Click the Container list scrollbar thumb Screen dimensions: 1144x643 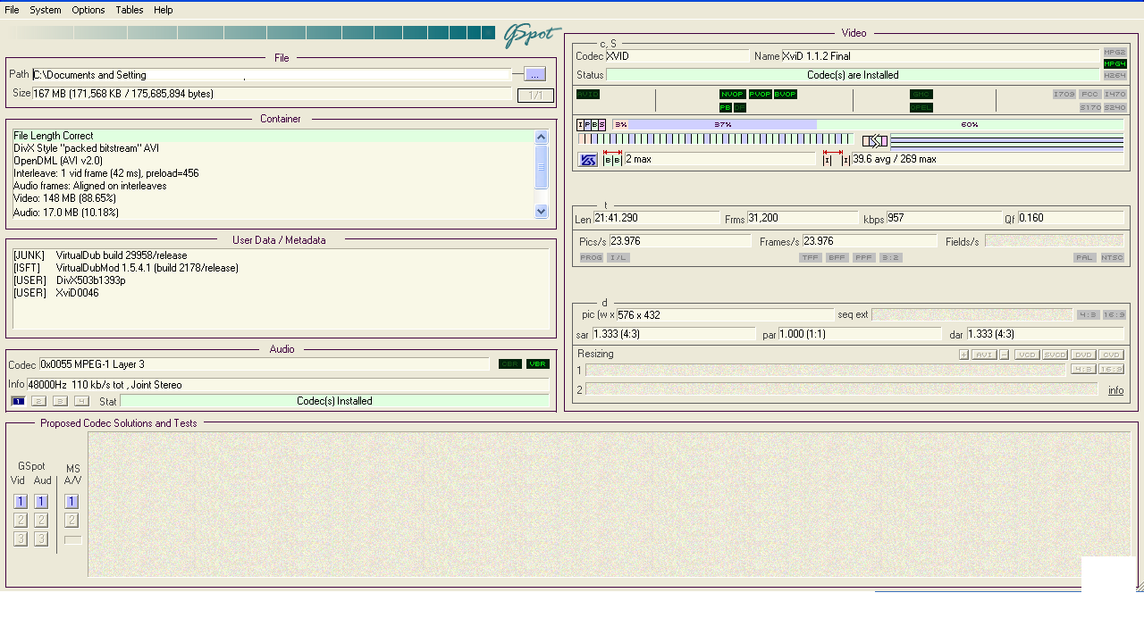pos(541,166)
